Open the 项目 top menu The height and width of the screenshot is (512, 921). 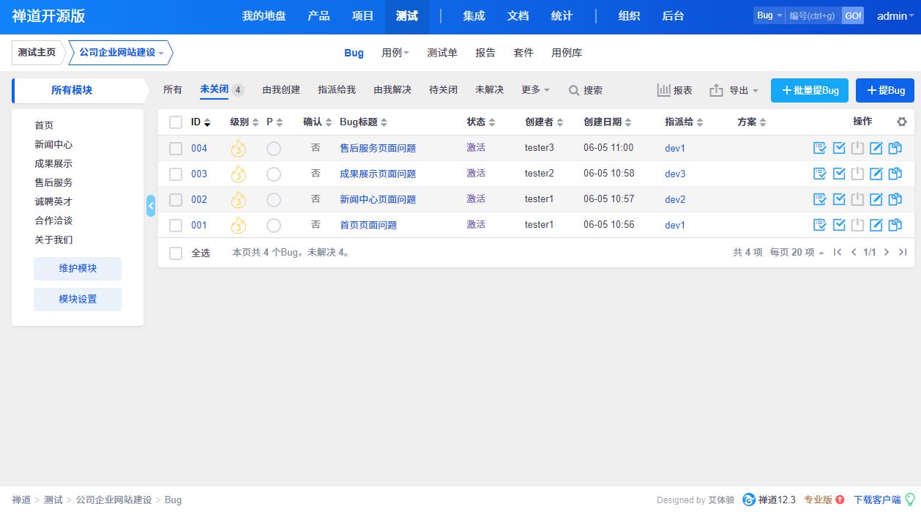click(363, 16)
